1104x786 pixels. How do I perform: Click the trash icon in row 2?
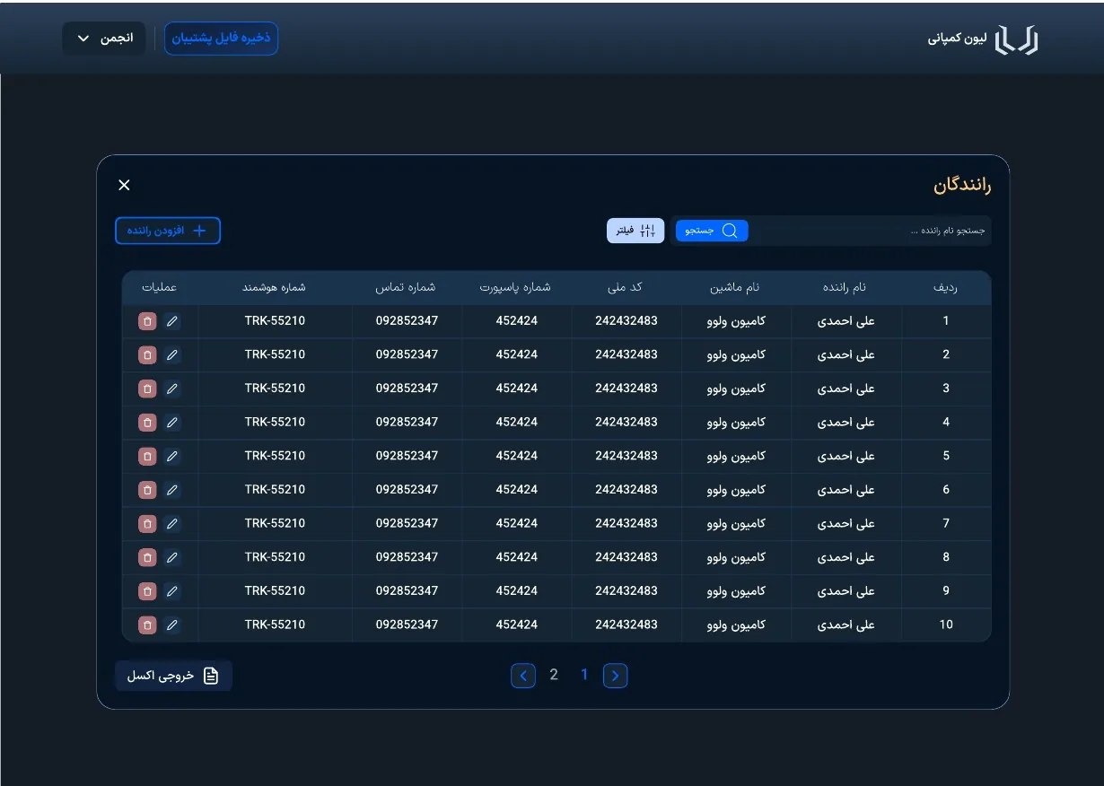click(x=147, y=354)
